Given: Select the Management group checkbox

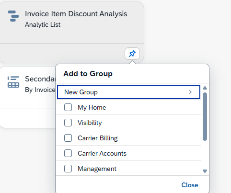Looking at the screenshot, I should [68, 169].
